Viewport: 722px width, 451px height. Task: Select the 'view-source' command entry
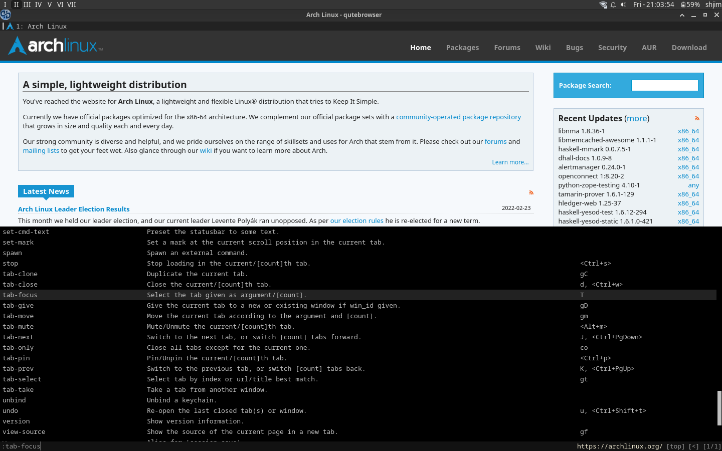click(358, 431)
